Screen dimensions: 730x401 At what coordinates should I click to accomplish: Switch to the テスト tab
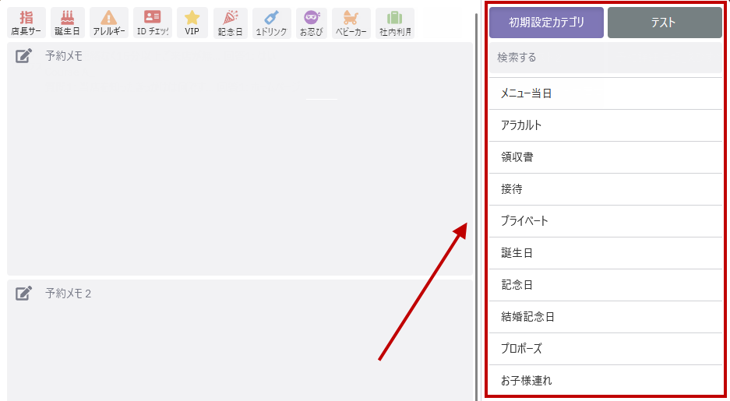tap(665, 23)
